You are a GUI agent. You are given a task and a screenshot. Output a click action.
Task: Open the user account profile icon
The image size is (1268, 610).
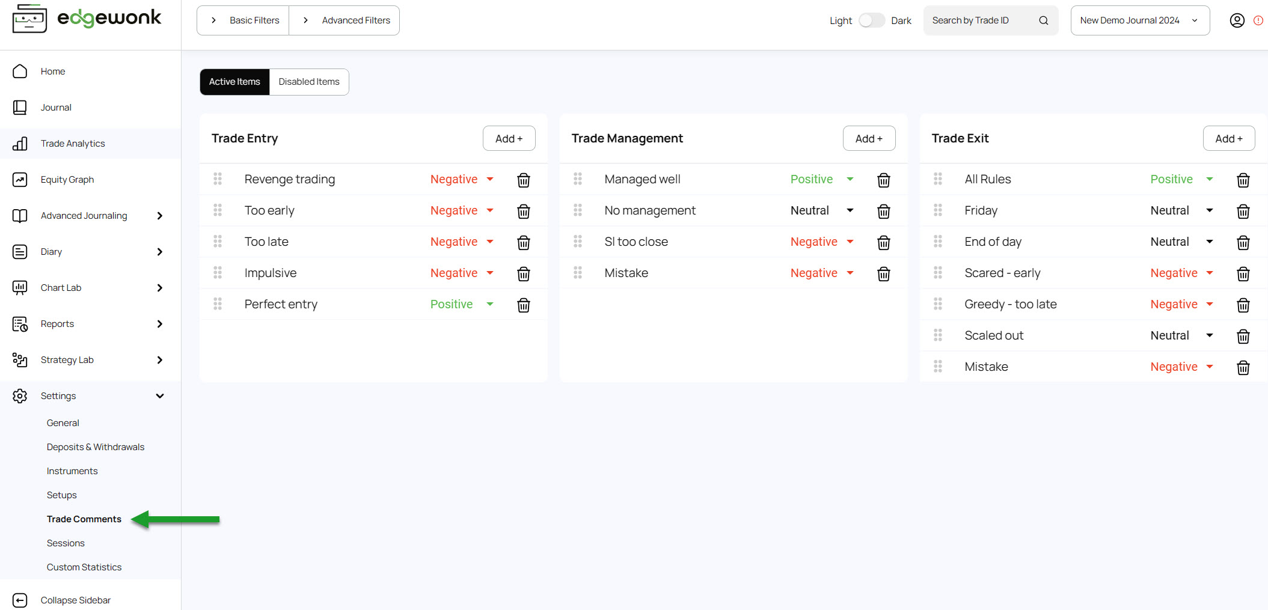point(1237,20)
